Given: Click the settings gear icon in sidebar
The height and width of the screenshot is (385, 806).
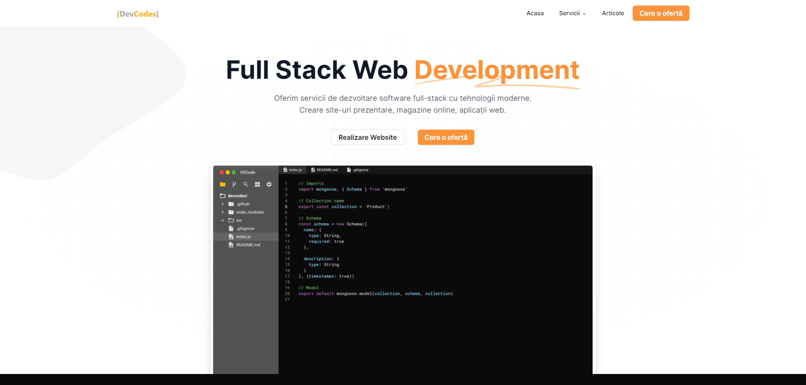Looking at the screenshot, I should click(x=269, y=184).
